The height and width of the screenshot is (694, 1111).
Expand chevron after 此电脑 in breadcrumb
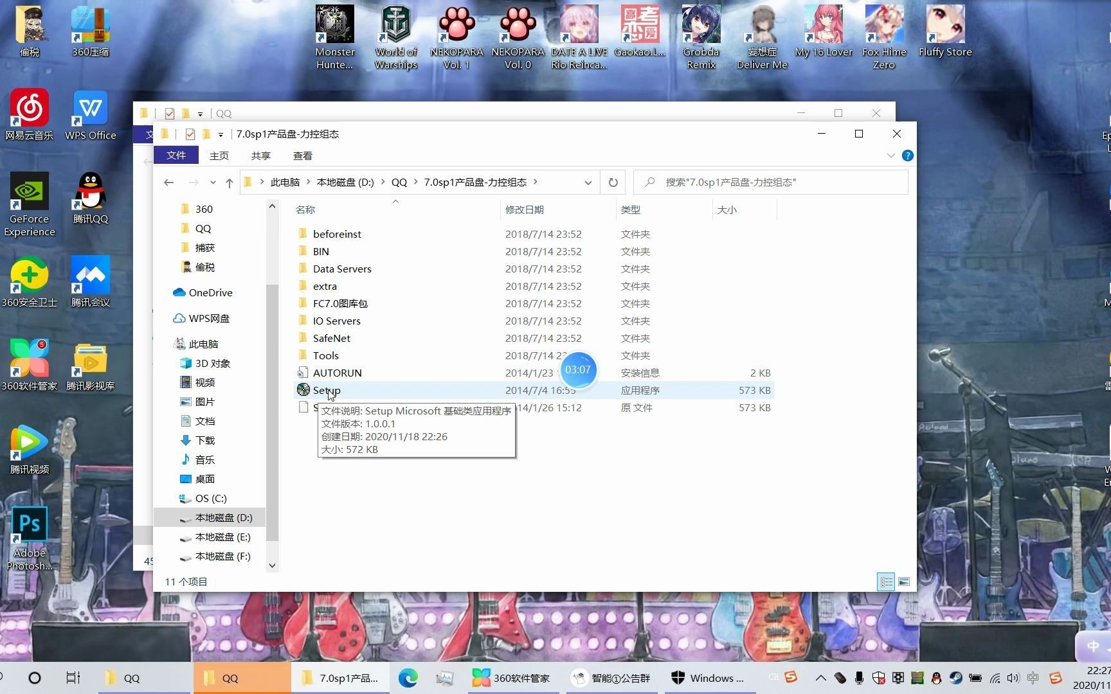coord(308,182)
